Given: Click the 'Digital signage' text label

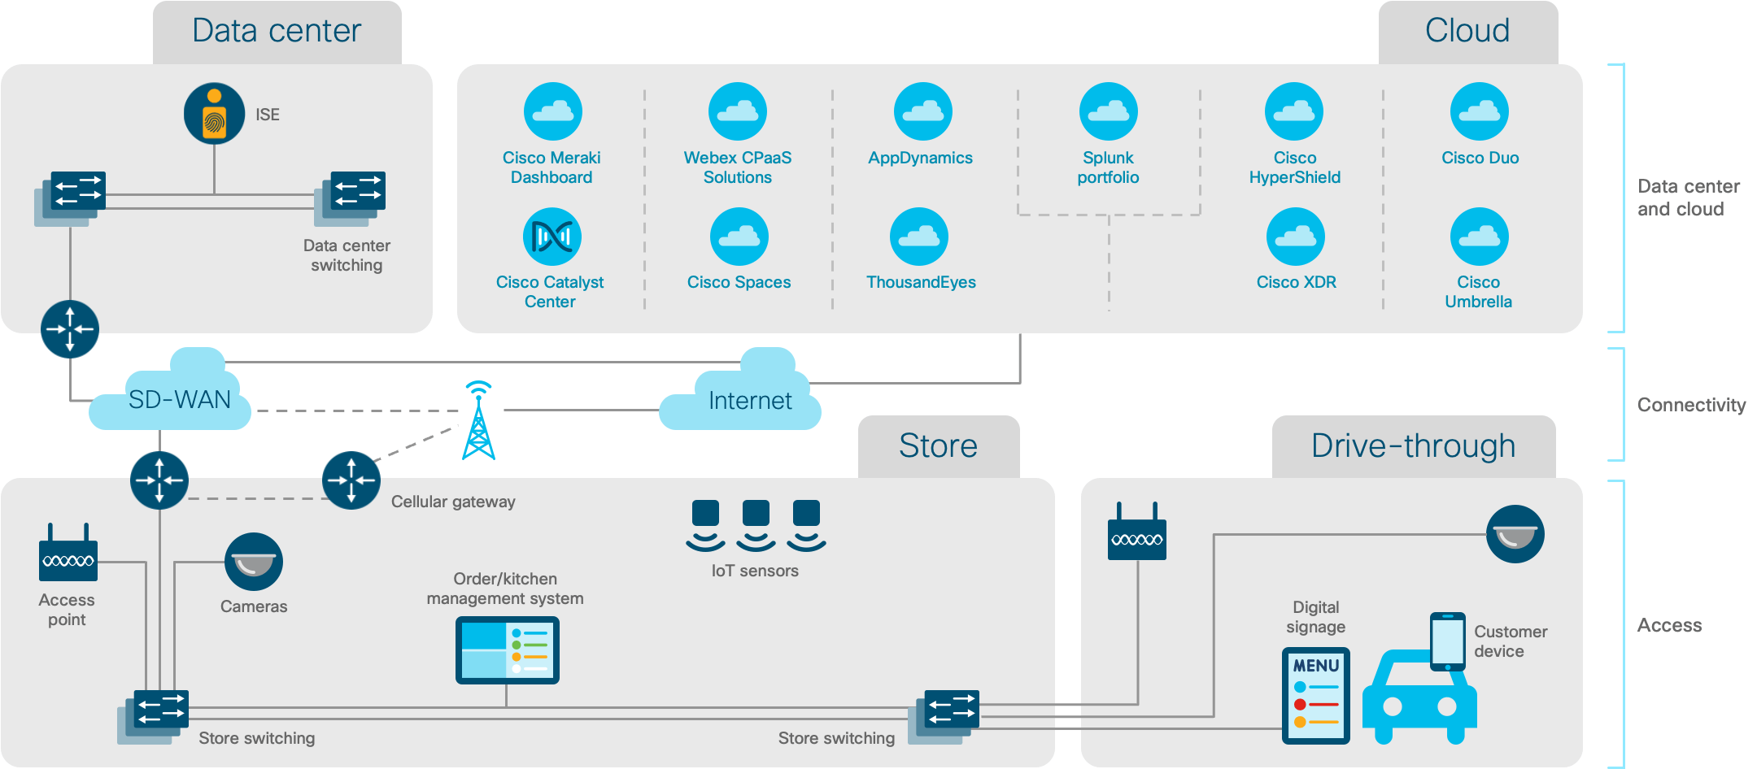Looking at the screenshot, I should 1316,617.
